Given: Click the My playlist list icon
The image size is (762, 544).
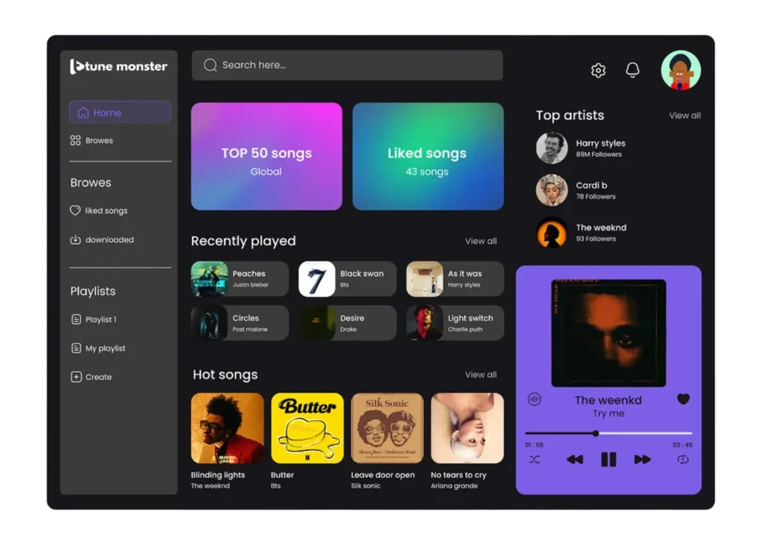Looking at the screenshot, I should pyautogui.click(x=77, y=348).
